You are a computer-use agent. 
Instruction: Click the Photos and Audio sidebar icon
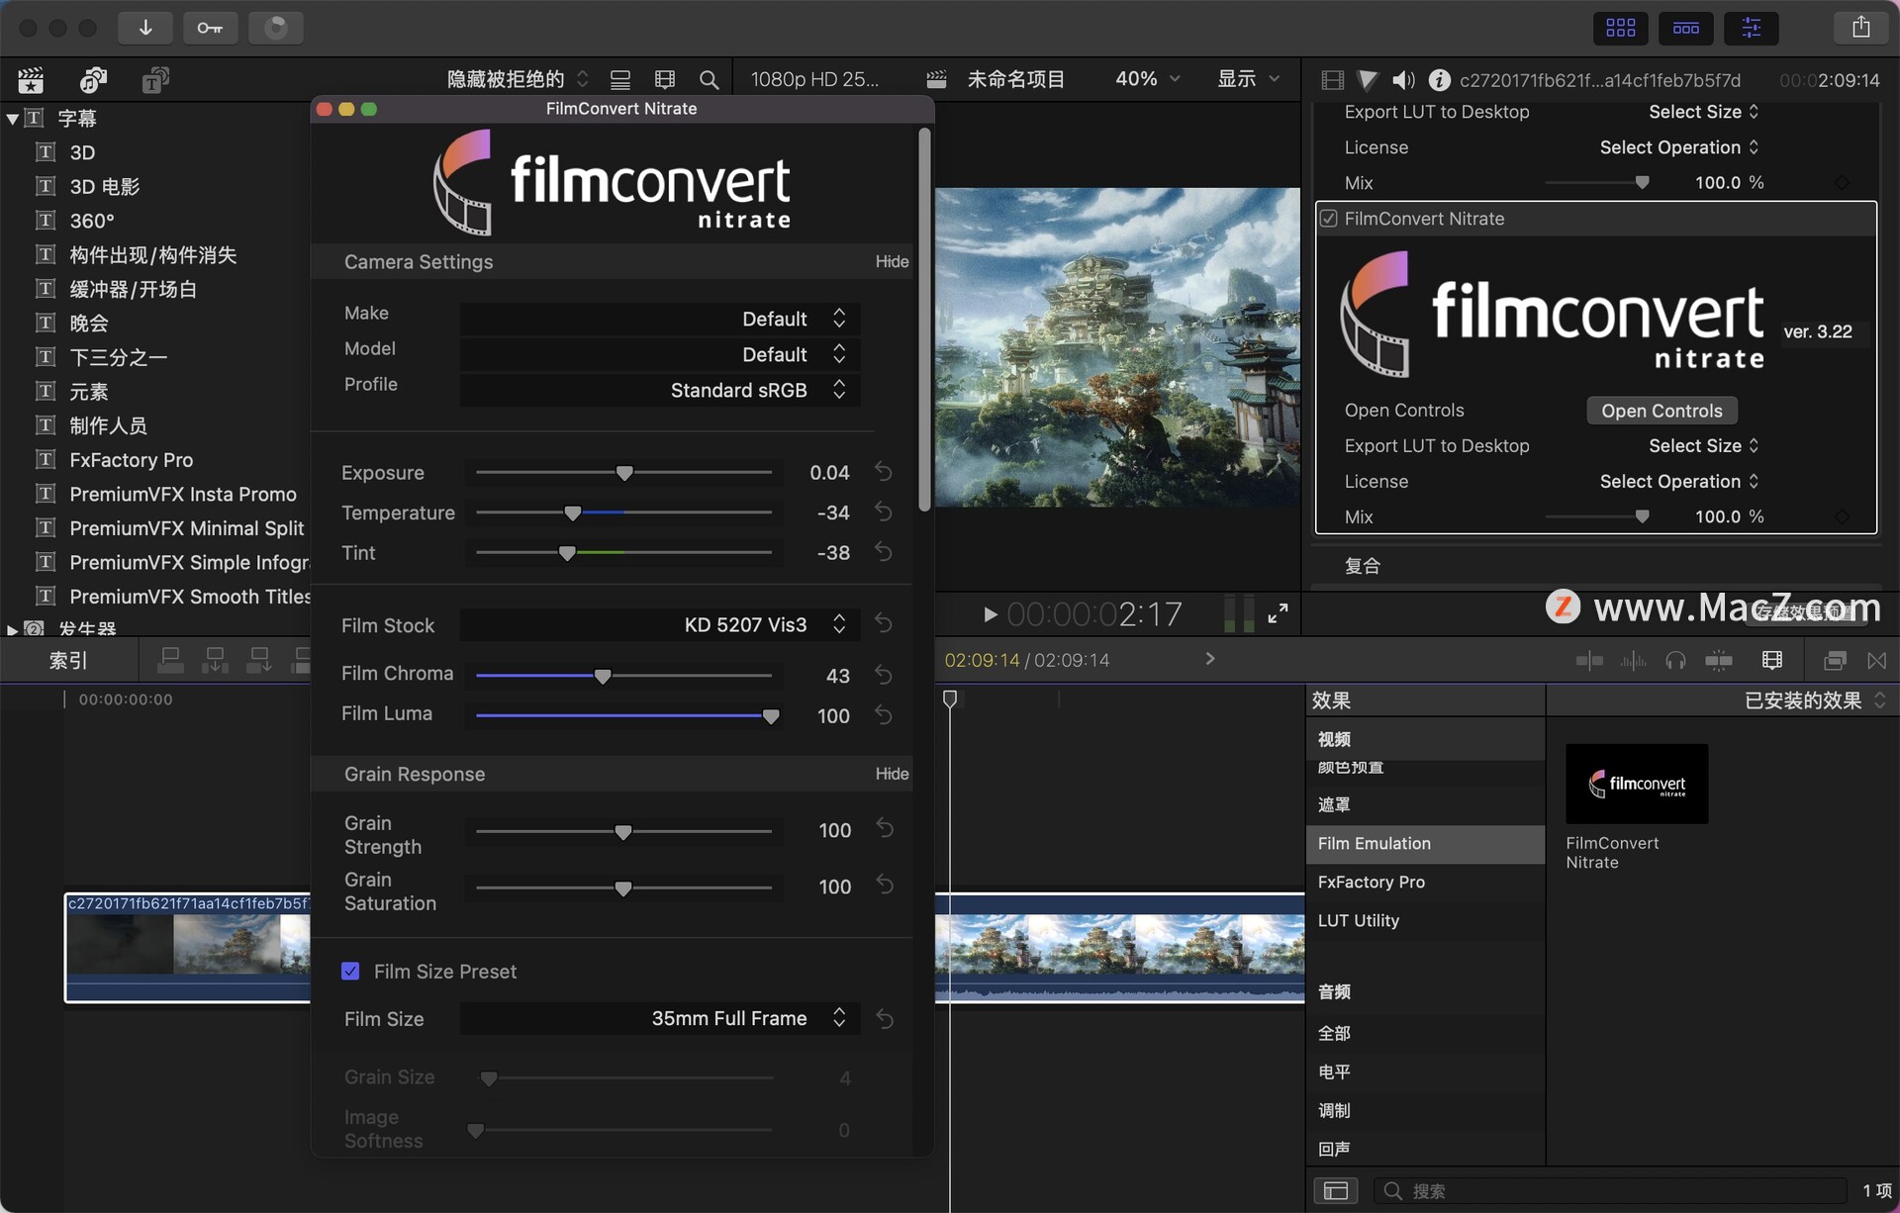point(93,80)
